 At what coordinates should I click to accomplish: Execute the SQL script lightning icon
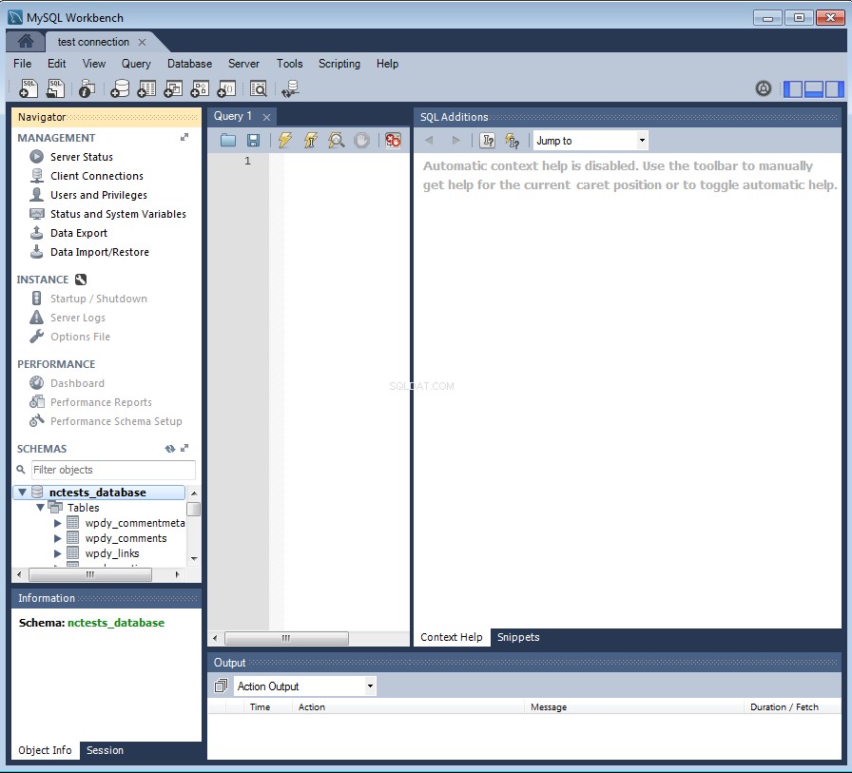[x=284, y=141]
